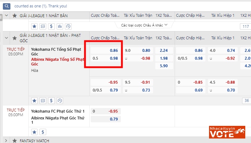Click Albirex Niigata Tổng Số Phạt Góc team name
251x143 pixels.
click(x=58, y=61)
